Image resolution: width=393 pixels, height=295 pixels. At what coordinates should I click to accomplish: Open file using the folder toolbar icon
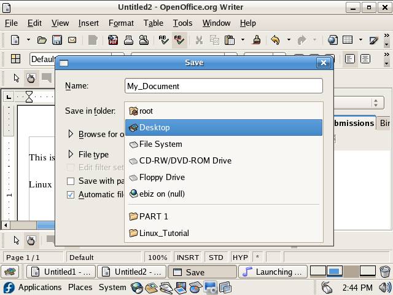[x=42, y=41]
